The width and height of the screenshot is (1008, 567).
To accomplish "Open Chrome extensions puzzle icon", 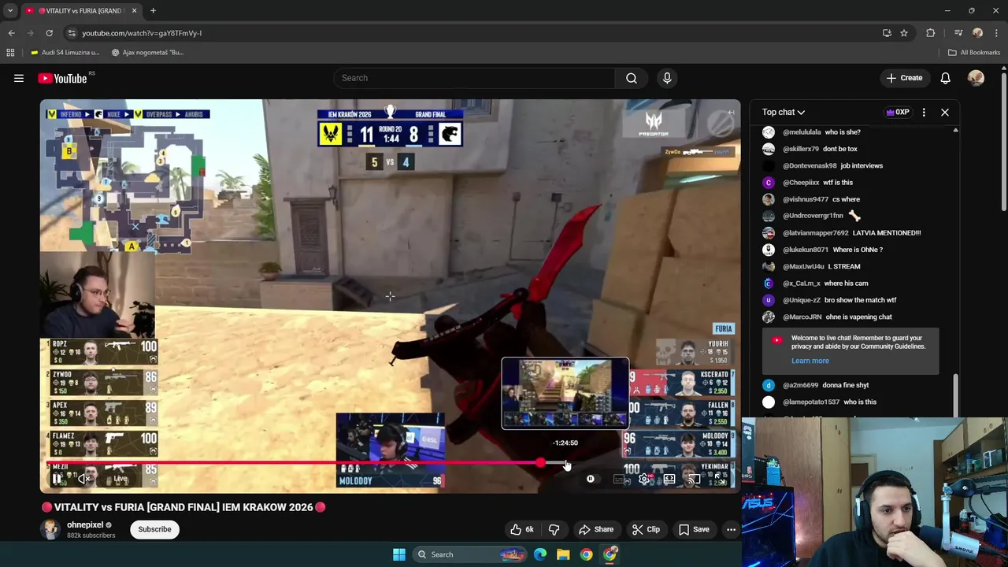I will (931, 33).
